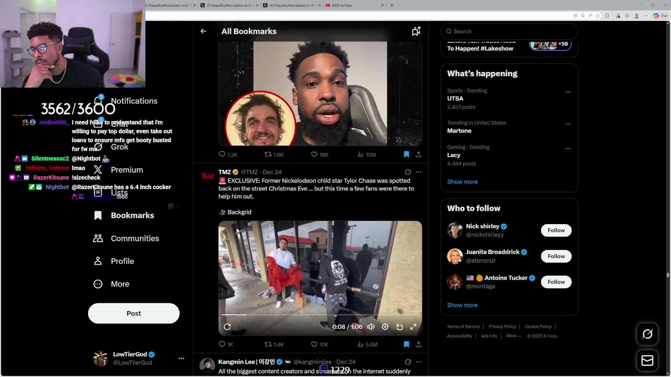Open a new browser tab with plus
Image resolution: width=671 pixels, height=377 pixels.
[392, 5]
